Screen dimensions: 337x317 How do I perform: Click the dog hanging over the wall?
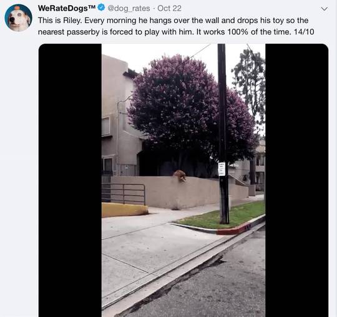tap(180, 175)
